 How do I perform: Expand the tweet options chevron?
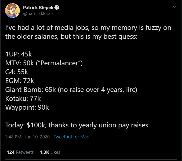pos(174,6)
